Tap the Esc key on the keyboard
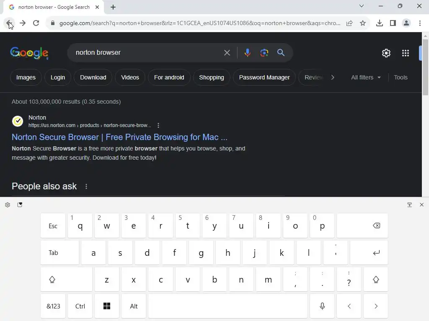The width and height of the screenshot is (429, 321). [53, 226]
